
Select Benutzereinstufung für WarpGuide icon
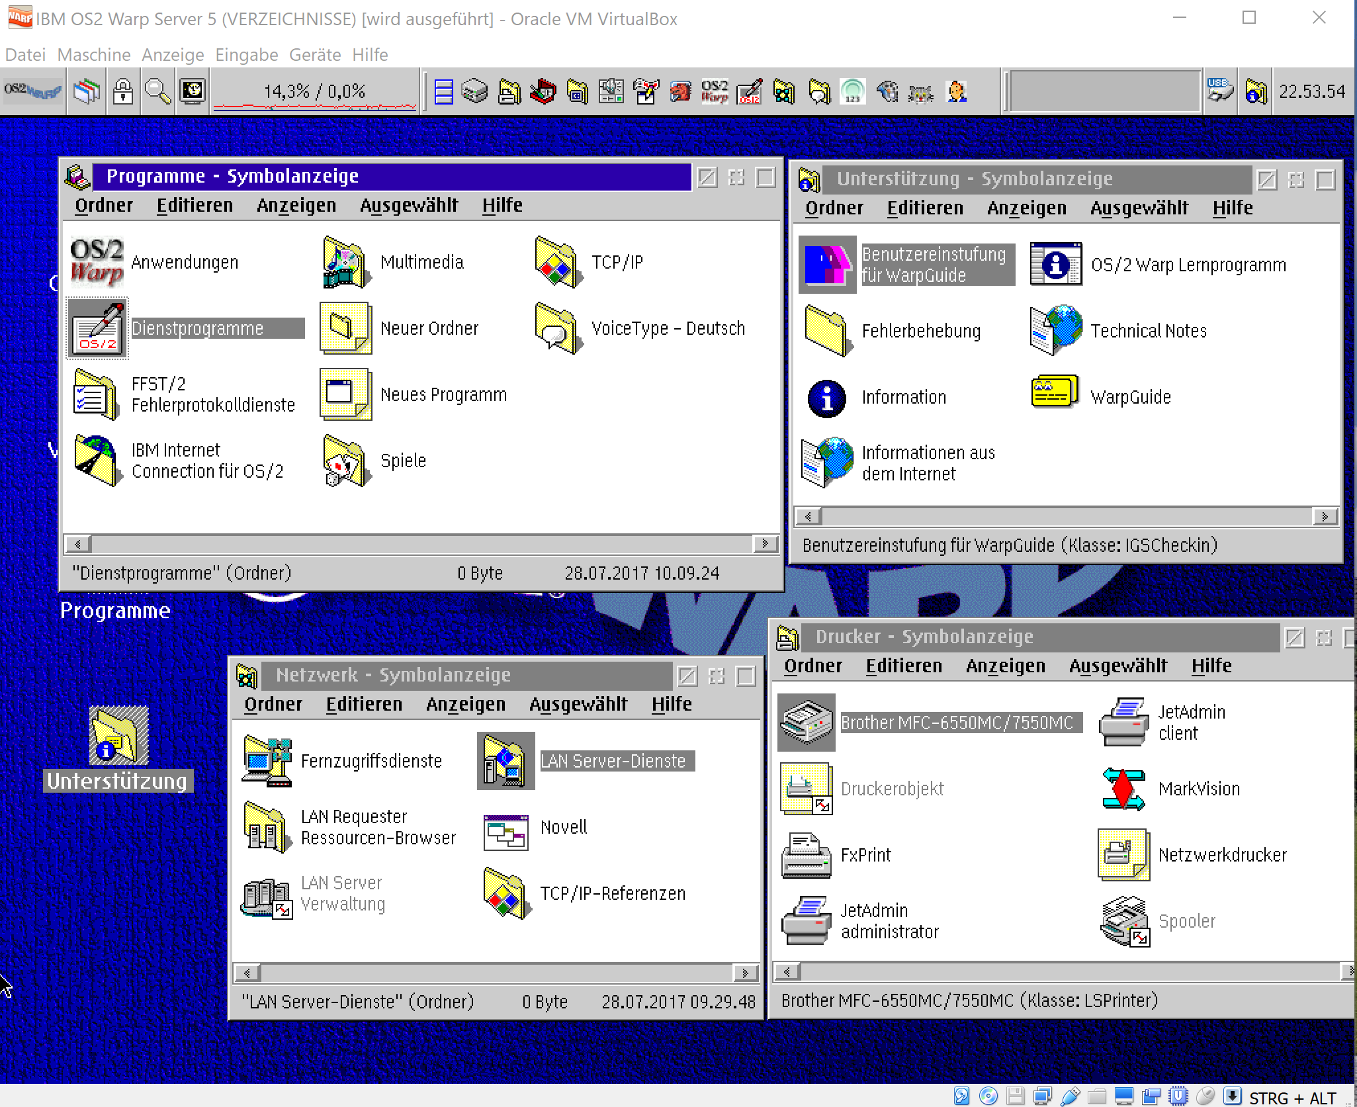(x=828, y=265)
